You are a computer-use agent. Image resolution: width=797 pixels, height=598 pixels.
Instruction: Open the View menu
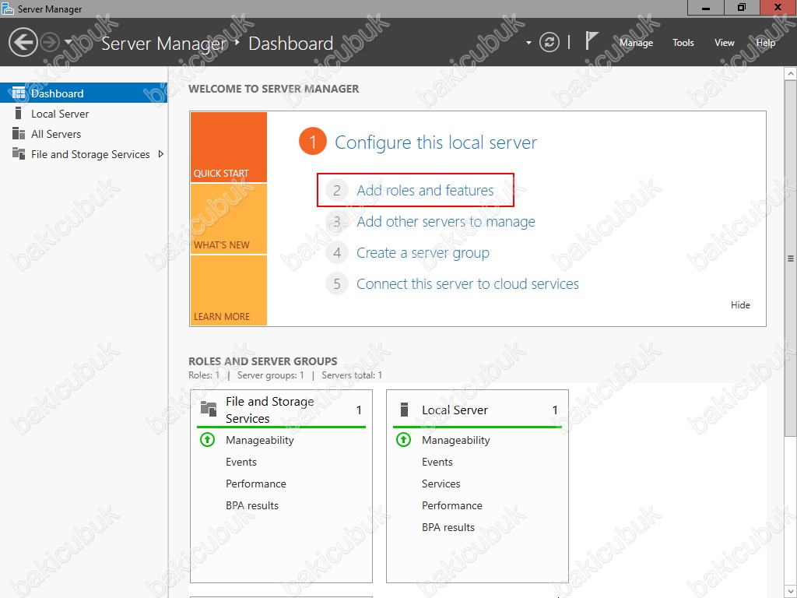coord(725,43)
